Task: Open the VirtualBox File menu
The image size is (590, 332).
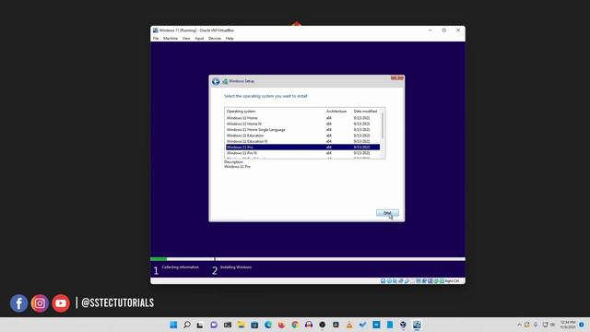Action: point(156,39)
